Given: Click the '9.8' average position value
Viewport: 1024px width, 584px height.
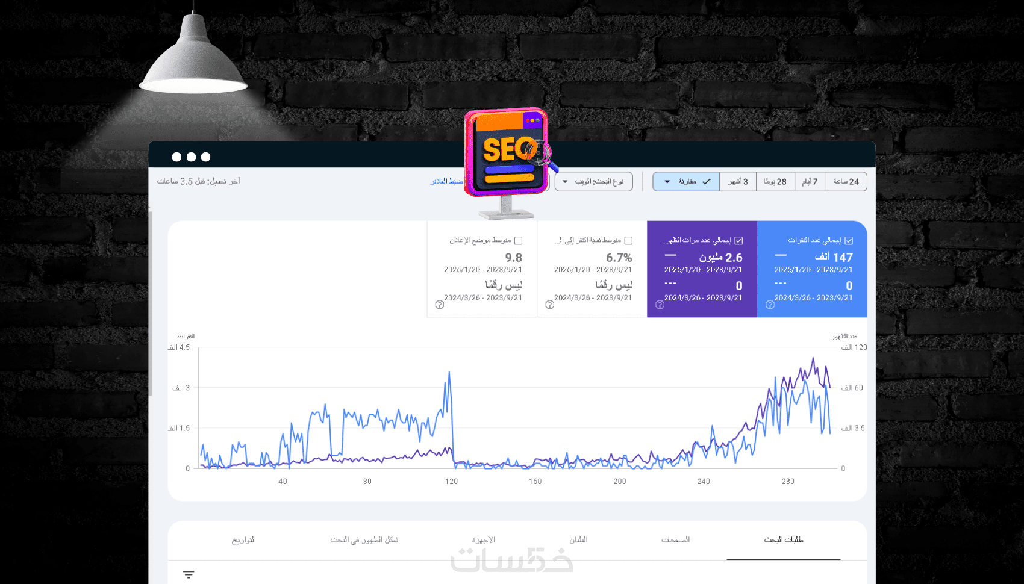Looking at the screenshot, I should pyautogui.click(x=513, y=258).
